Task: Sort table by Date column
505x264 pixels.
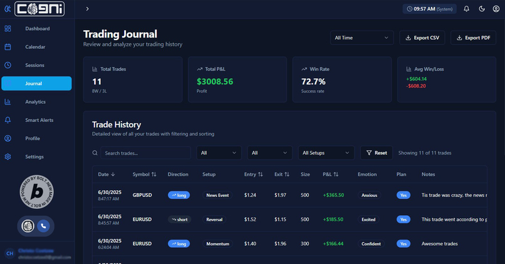Action: (107, 175)
